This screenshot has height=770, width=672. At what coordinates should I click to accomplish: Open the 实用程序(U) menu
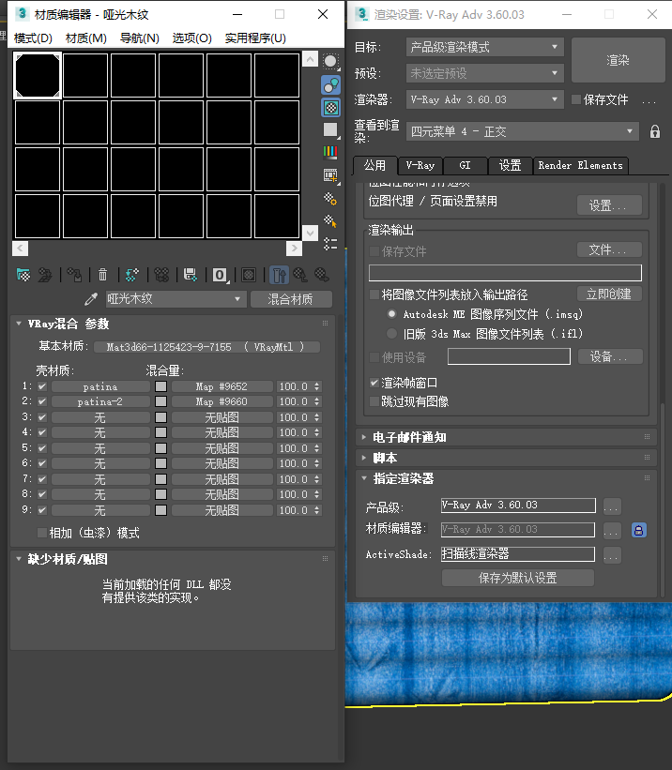(x=255, y=38)
